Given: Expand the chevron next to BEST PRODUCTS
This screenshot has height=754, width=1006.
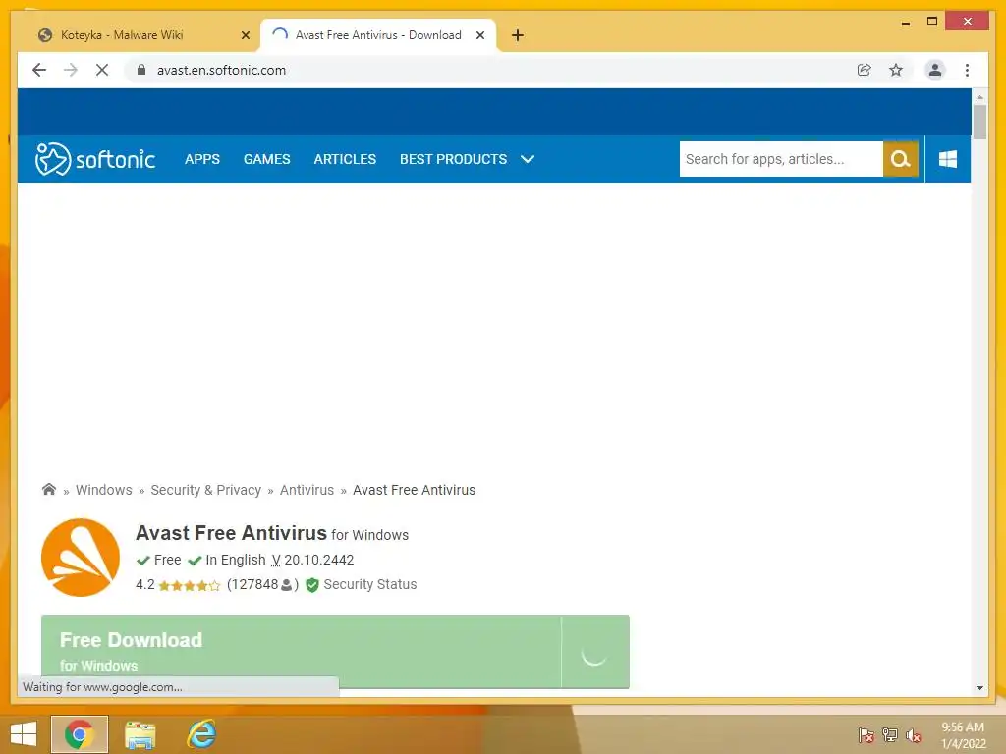Looking at the screenshot, I should [x=528, y=159].
